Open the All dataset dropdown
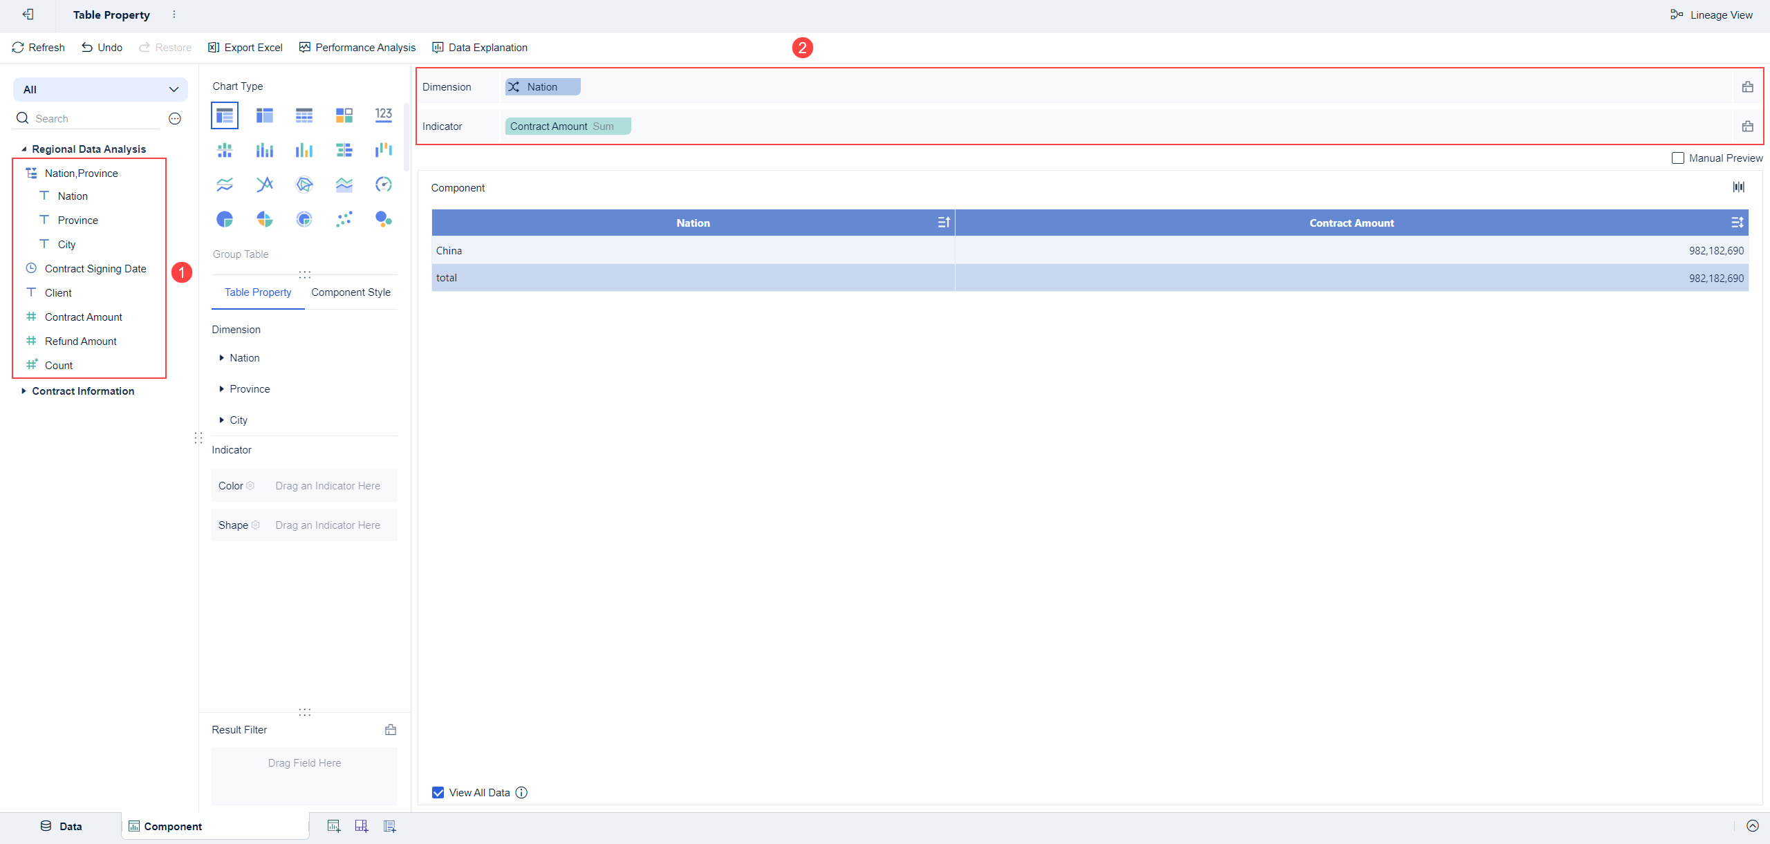 point(100,90)
